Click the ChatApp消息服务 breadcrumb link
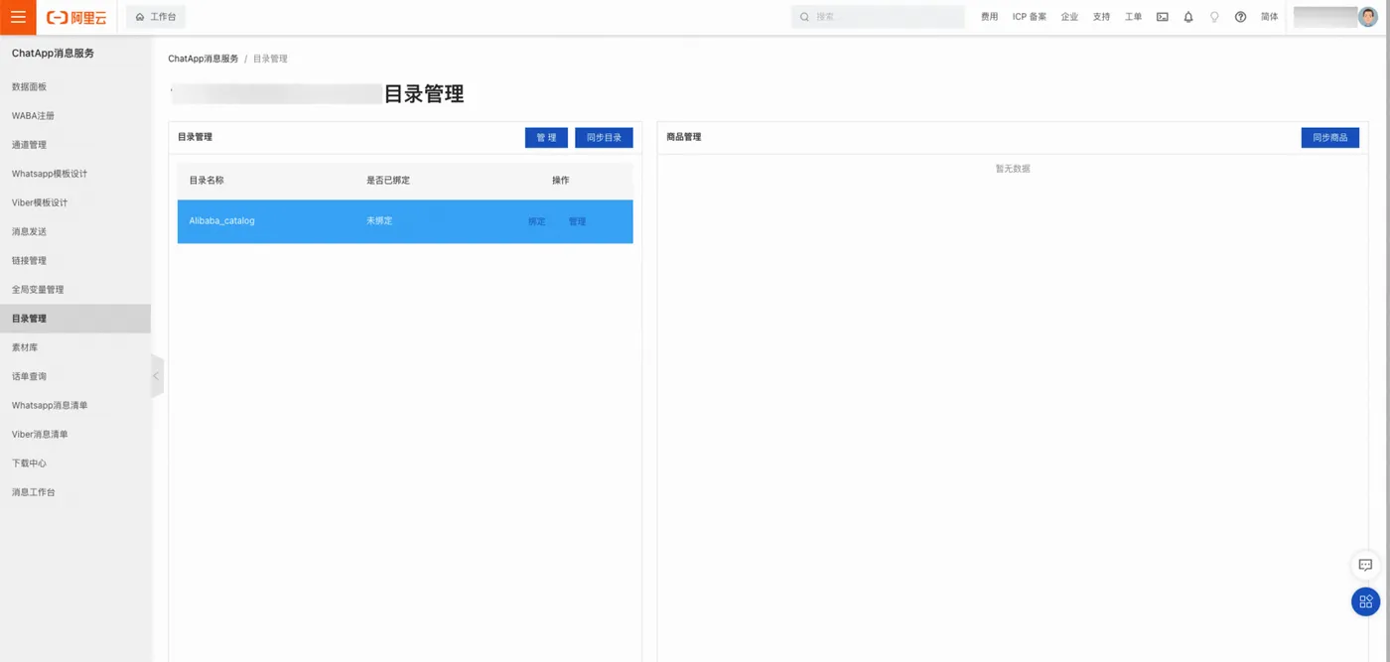Viewport: 1390px width, 662px height. click(204, 59)
